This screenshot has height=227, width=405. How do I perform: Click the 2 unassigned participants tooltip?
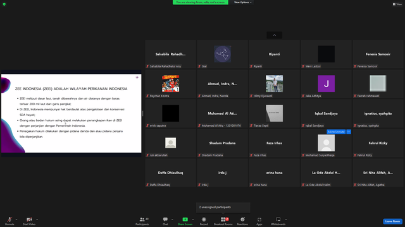[x=223, y=207]
